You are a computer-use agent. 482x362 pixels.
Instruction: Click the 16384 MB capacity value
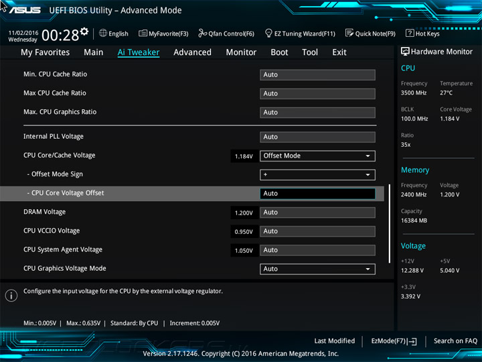(x=414, y=221)
